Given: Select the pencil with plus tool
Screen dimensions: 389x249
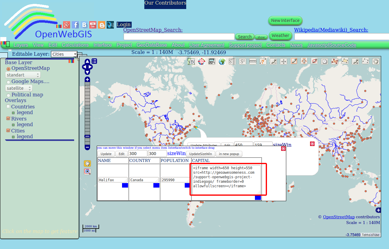Looking at the screenshot, I should (355, 61).
